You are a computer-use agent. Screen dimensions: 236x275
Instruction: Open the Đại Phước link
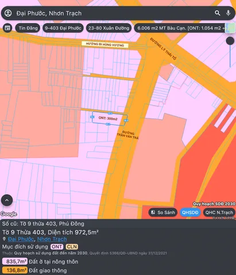[21, 239]
